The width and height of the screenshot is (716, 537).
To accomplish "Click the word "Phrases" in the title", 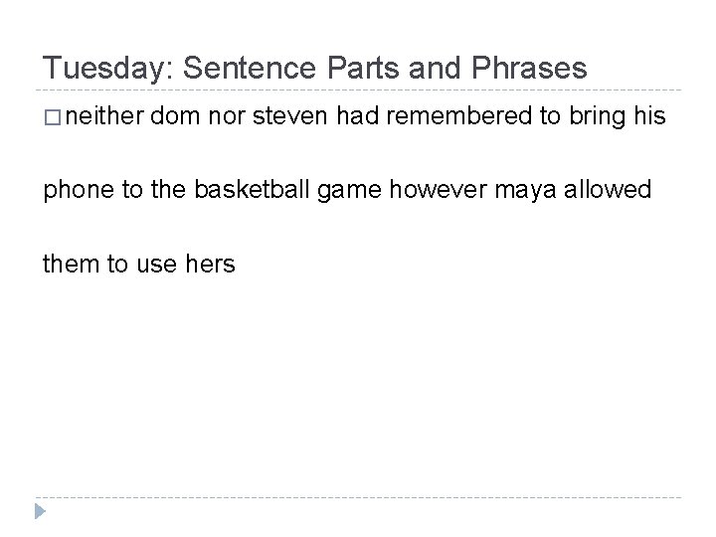I will coord(528,68).
